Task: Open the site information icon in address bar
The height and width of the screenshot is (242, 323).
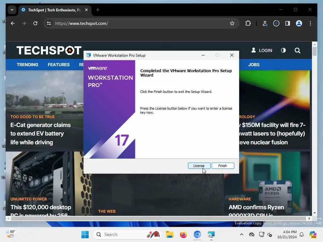Action: [49, 23]
